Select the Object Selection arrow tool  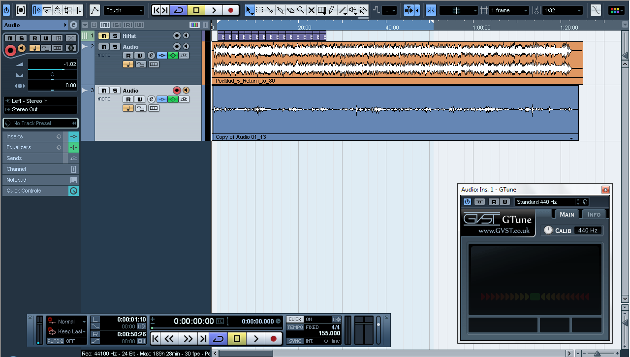click(248, 10)
